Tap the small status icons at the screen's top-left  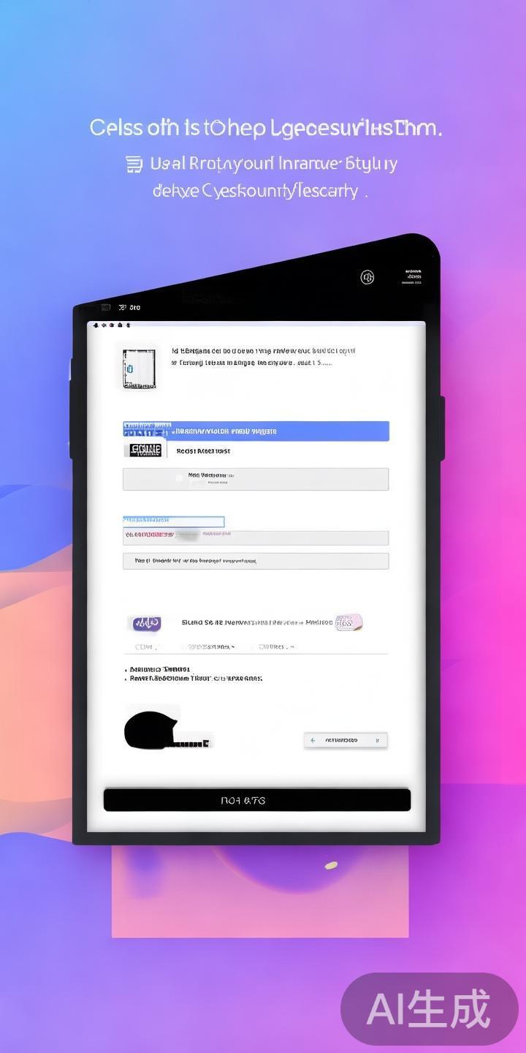[x=113, y=325]
